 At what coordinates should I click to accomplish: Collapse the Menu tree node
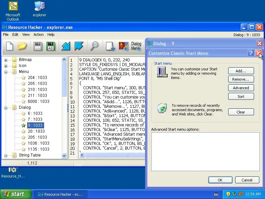tap(6, 72)
